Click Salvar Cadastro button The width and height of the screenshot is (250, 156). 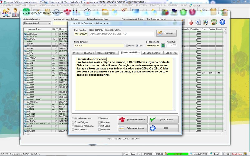163,119
